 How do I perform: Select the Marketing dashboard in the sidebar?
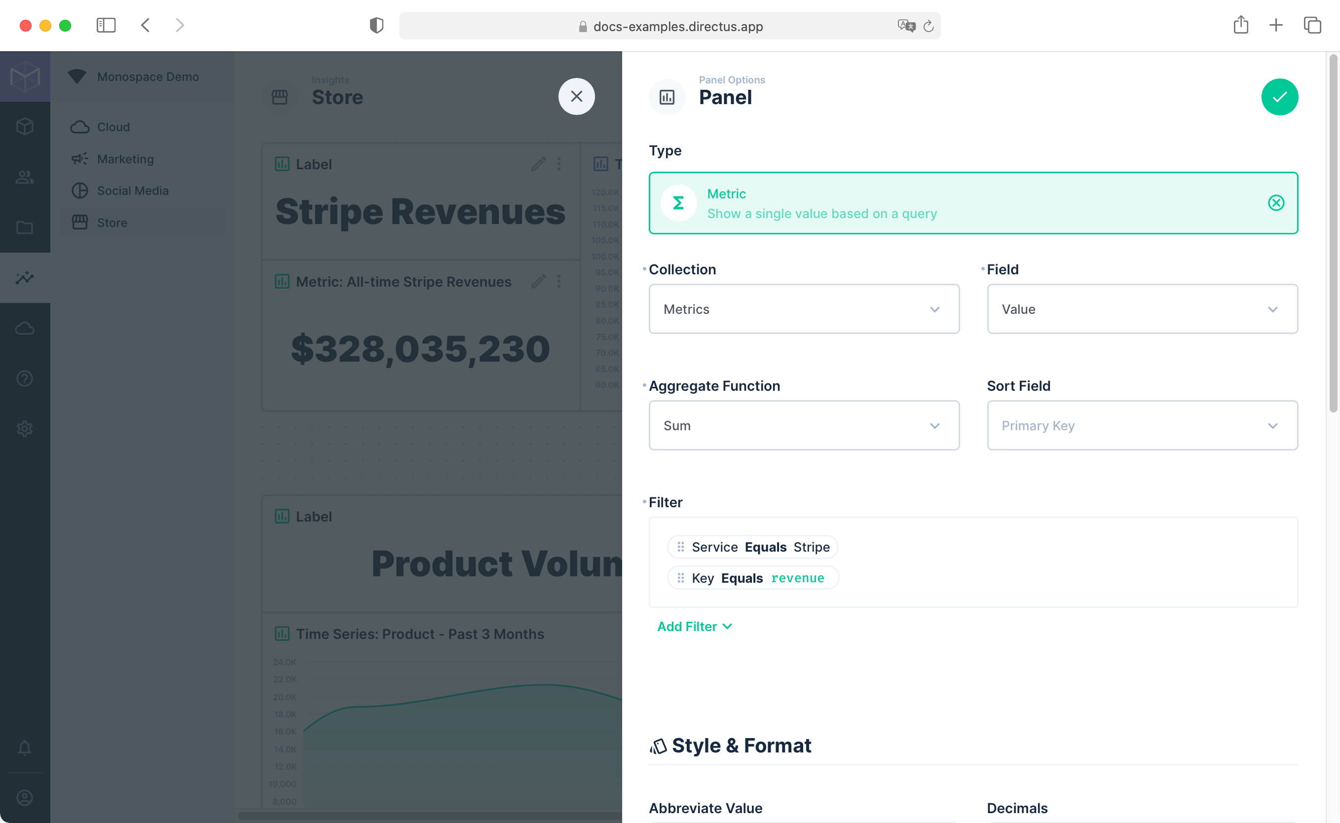pyautogui.click(x=125, y=158)
